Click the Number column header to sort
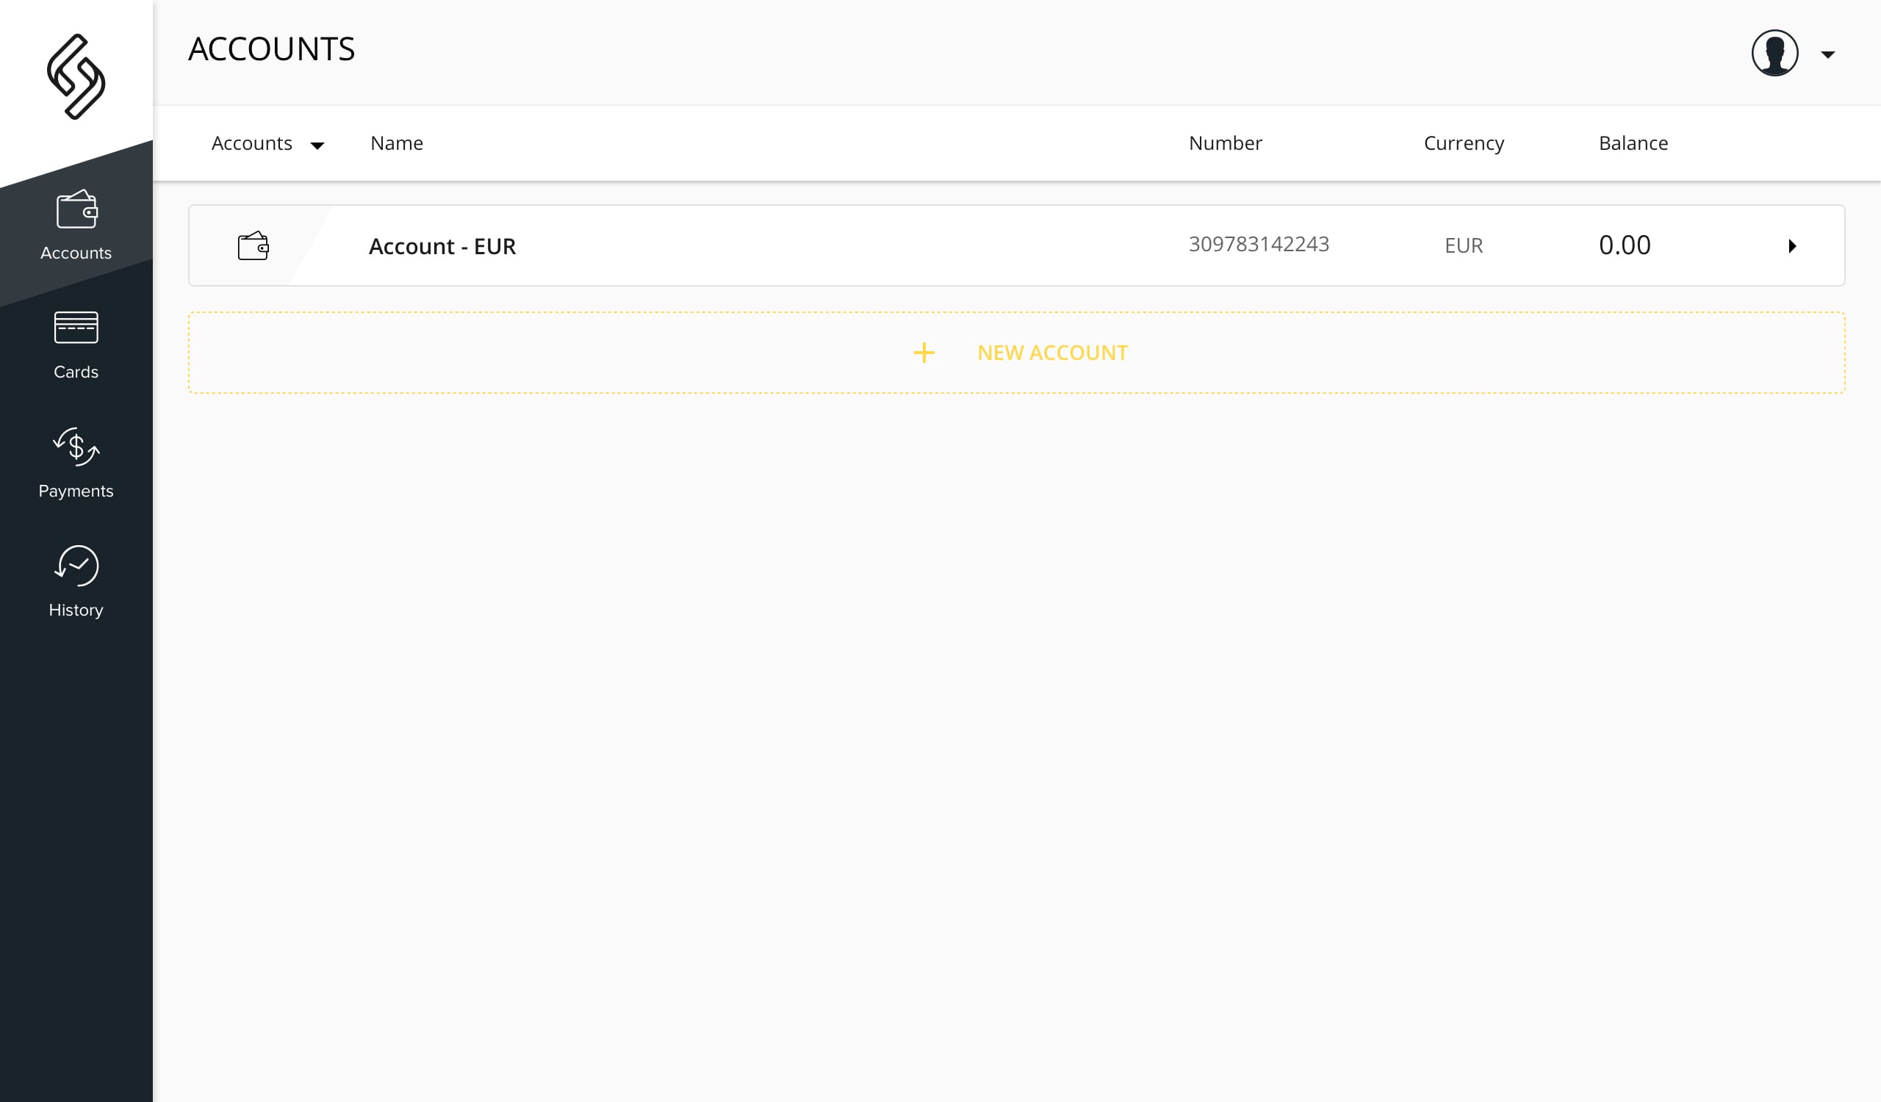Viewport: 1881px width, 1102px height. 1225,143
